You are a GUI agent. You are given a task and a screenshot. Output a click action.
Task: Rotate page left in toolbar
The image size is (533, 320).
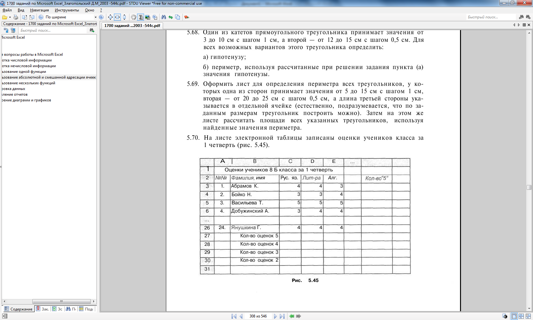pyautogui.click(x=24, y=17)
